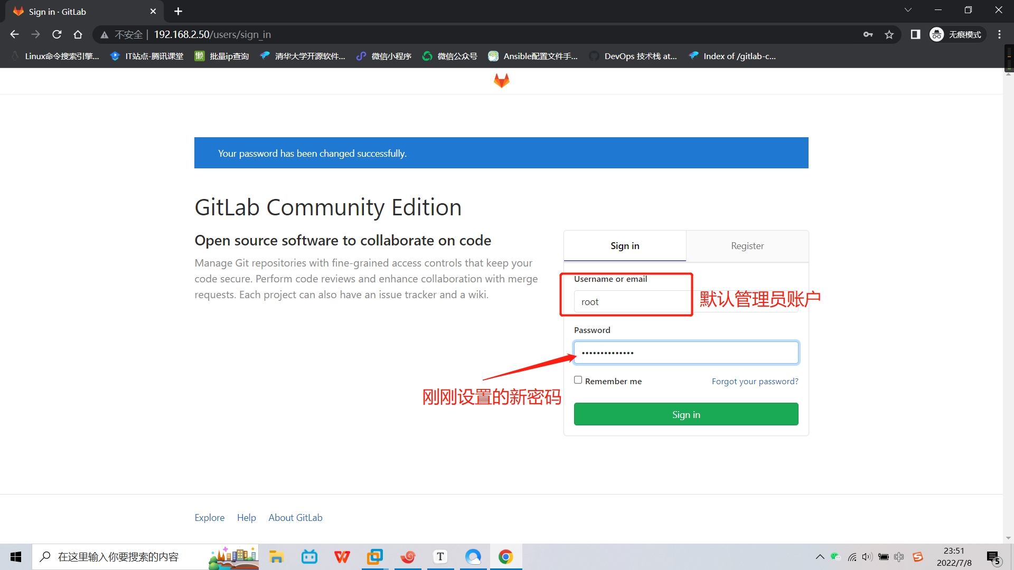This screenshot has height=570, width=1014.
Task: Click the GitLab fox logo at top
Action: (501, 81)
